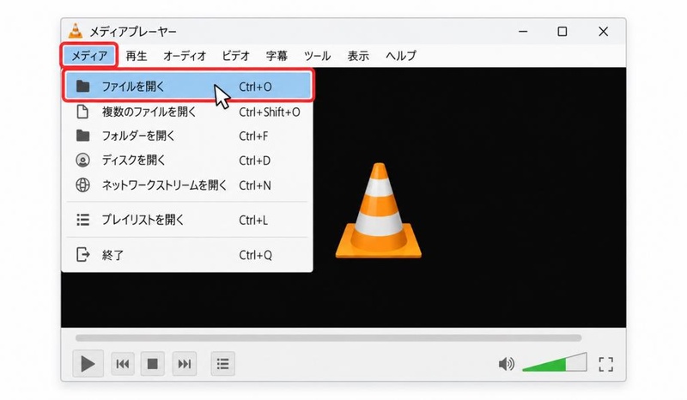687x400 pixels.
Task: Open the ヘルプ menu
Action: click(400, 56)
